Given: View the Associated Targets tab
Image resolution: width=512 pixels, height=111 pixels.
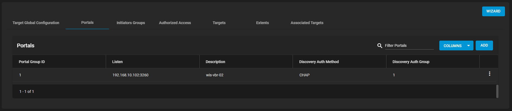Looking at the screenshot, I should pos(307,23).
